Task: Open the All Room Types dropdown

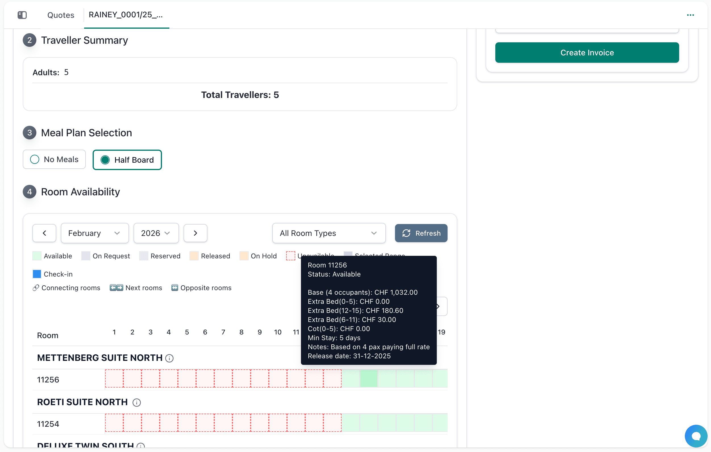Action: 329,233
